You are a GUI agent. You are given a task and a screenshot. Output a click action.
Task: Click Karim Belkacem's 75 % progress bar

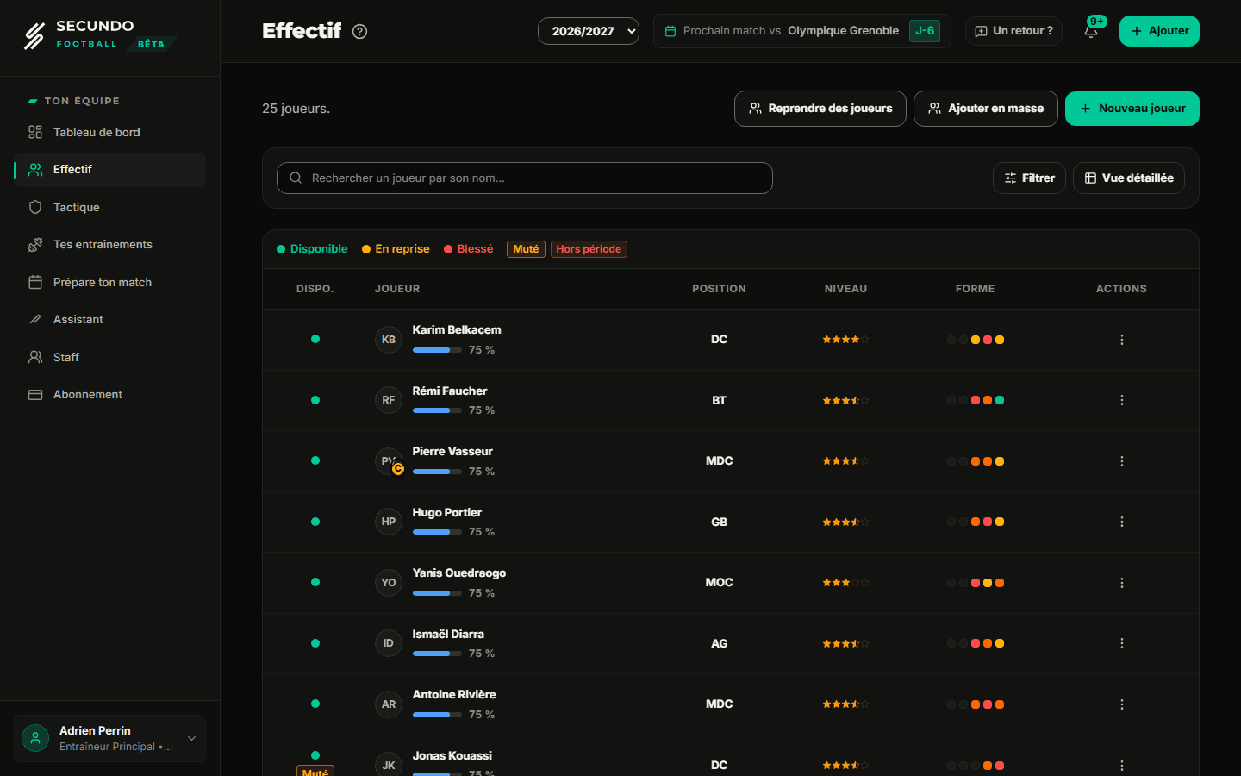[437, 350]
